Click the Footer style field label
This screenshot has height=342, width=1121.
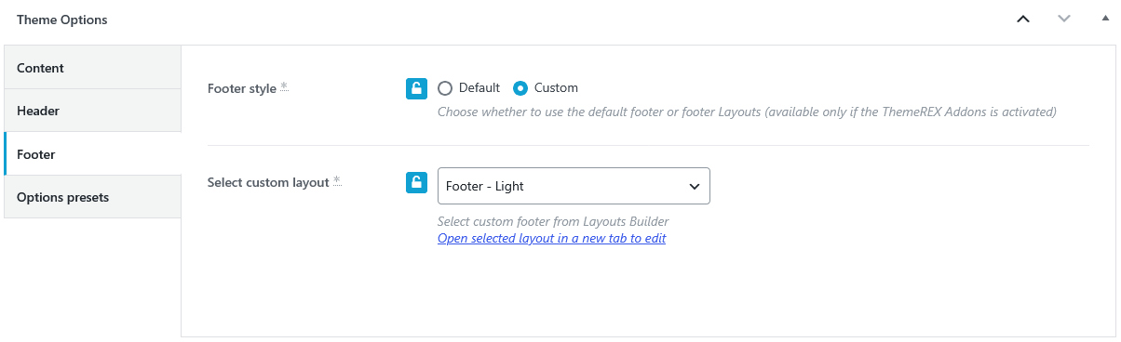point(242,89)
